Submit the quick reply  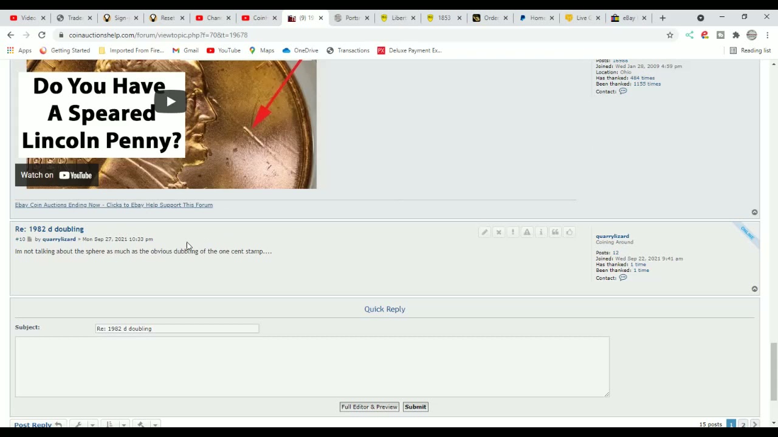pos(415,407)
